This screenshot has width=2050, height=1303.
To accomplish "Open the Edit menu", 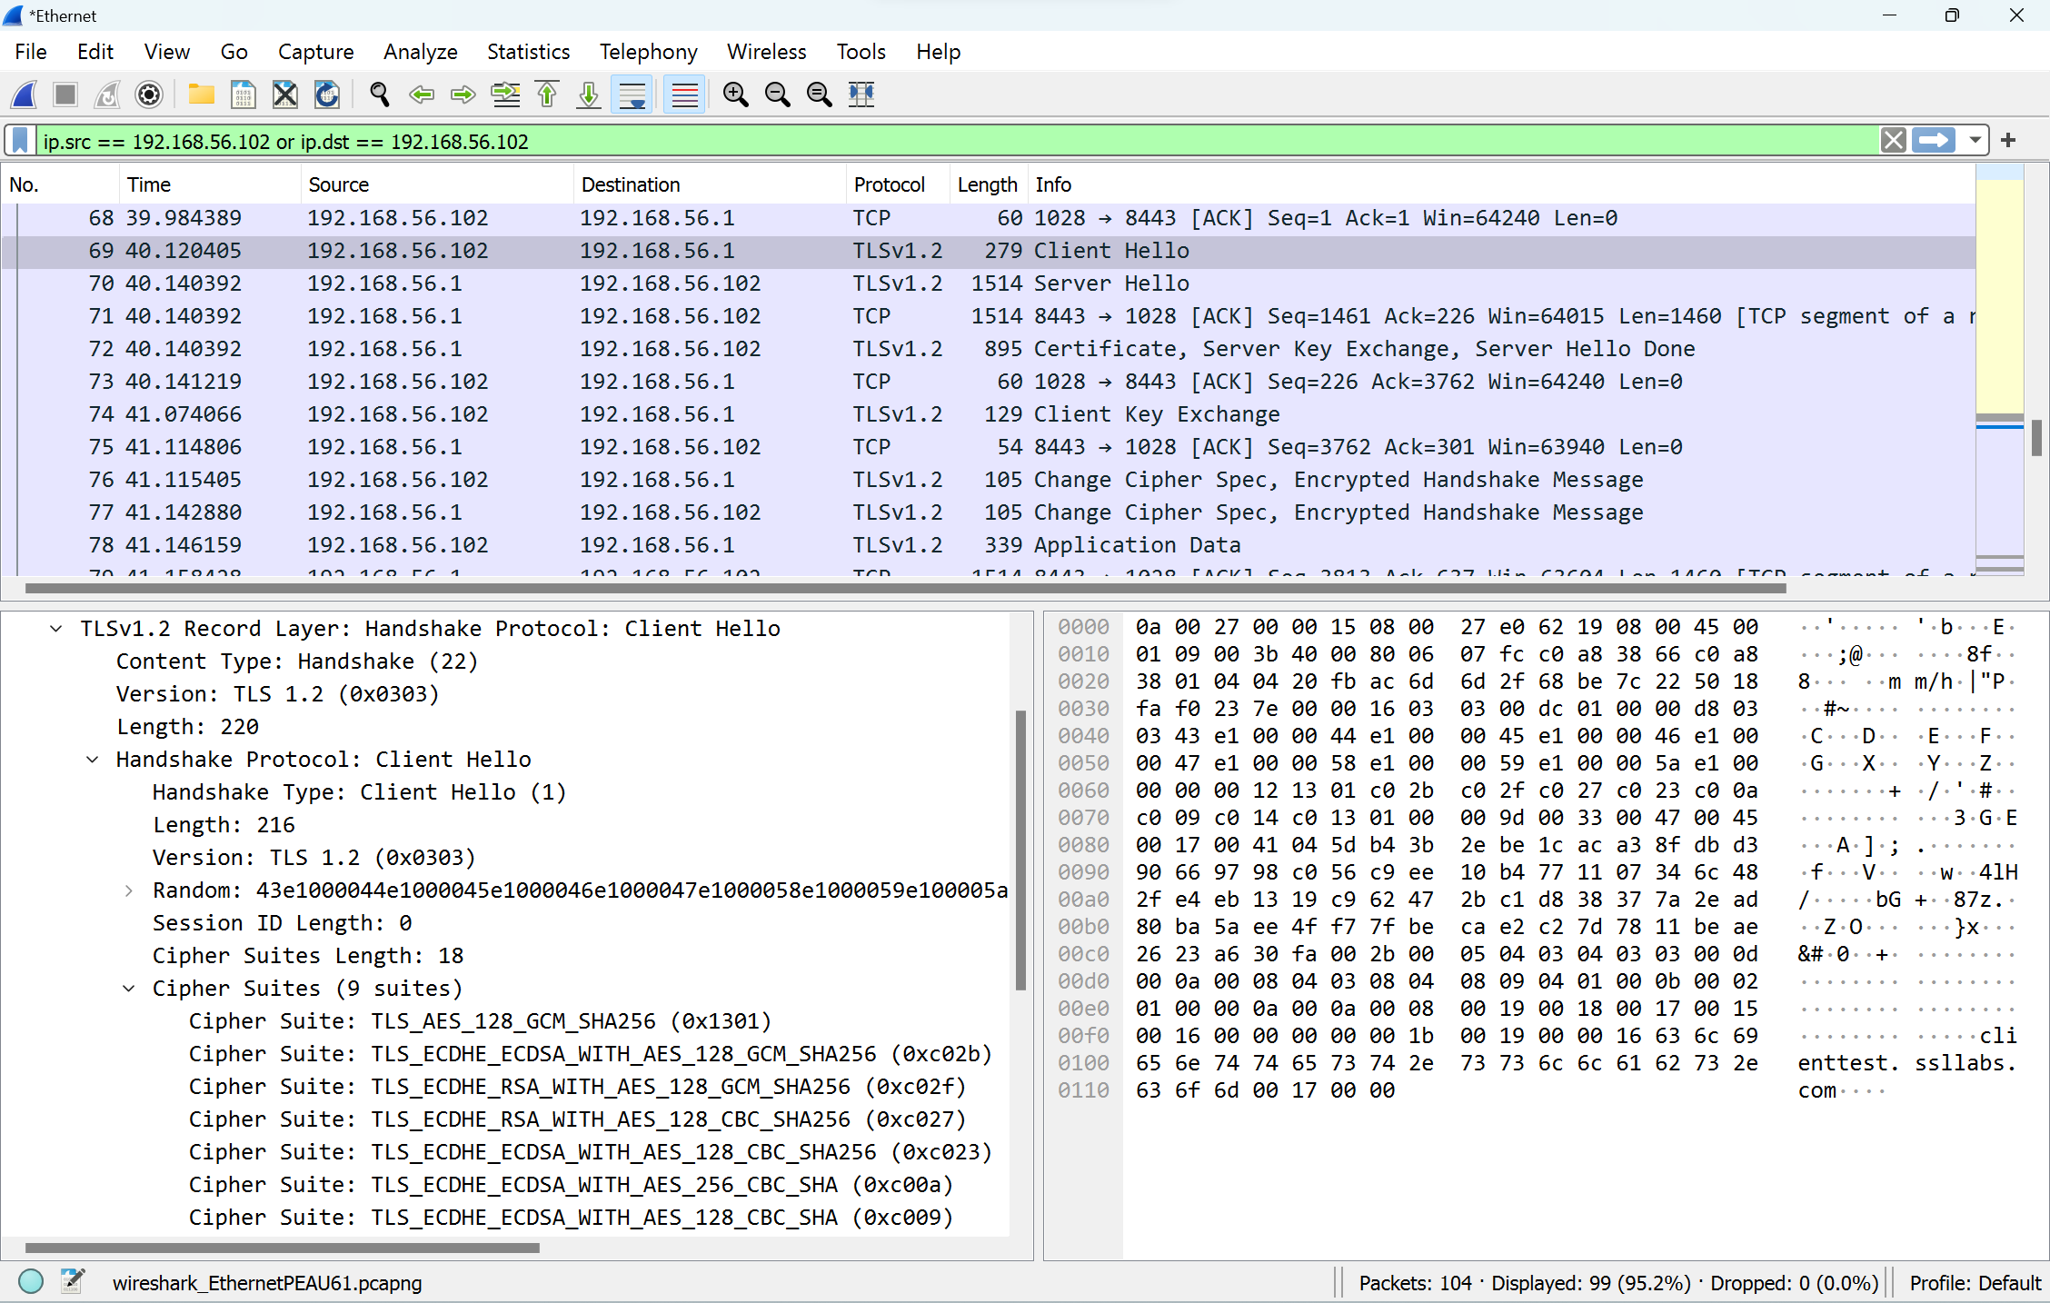I will 95,52.
